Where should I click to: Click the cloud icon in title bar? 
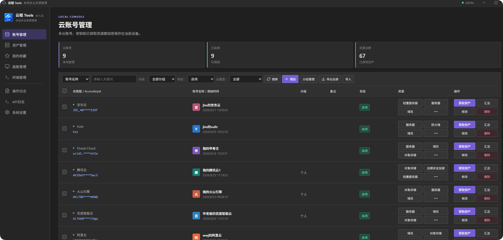click(x=4, y=3)
